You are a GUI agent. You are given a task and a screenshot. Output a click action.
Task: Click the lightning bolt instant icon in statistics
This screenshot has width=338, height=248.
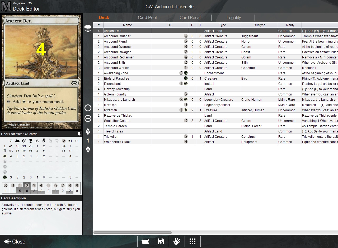[x=44, y=141]
